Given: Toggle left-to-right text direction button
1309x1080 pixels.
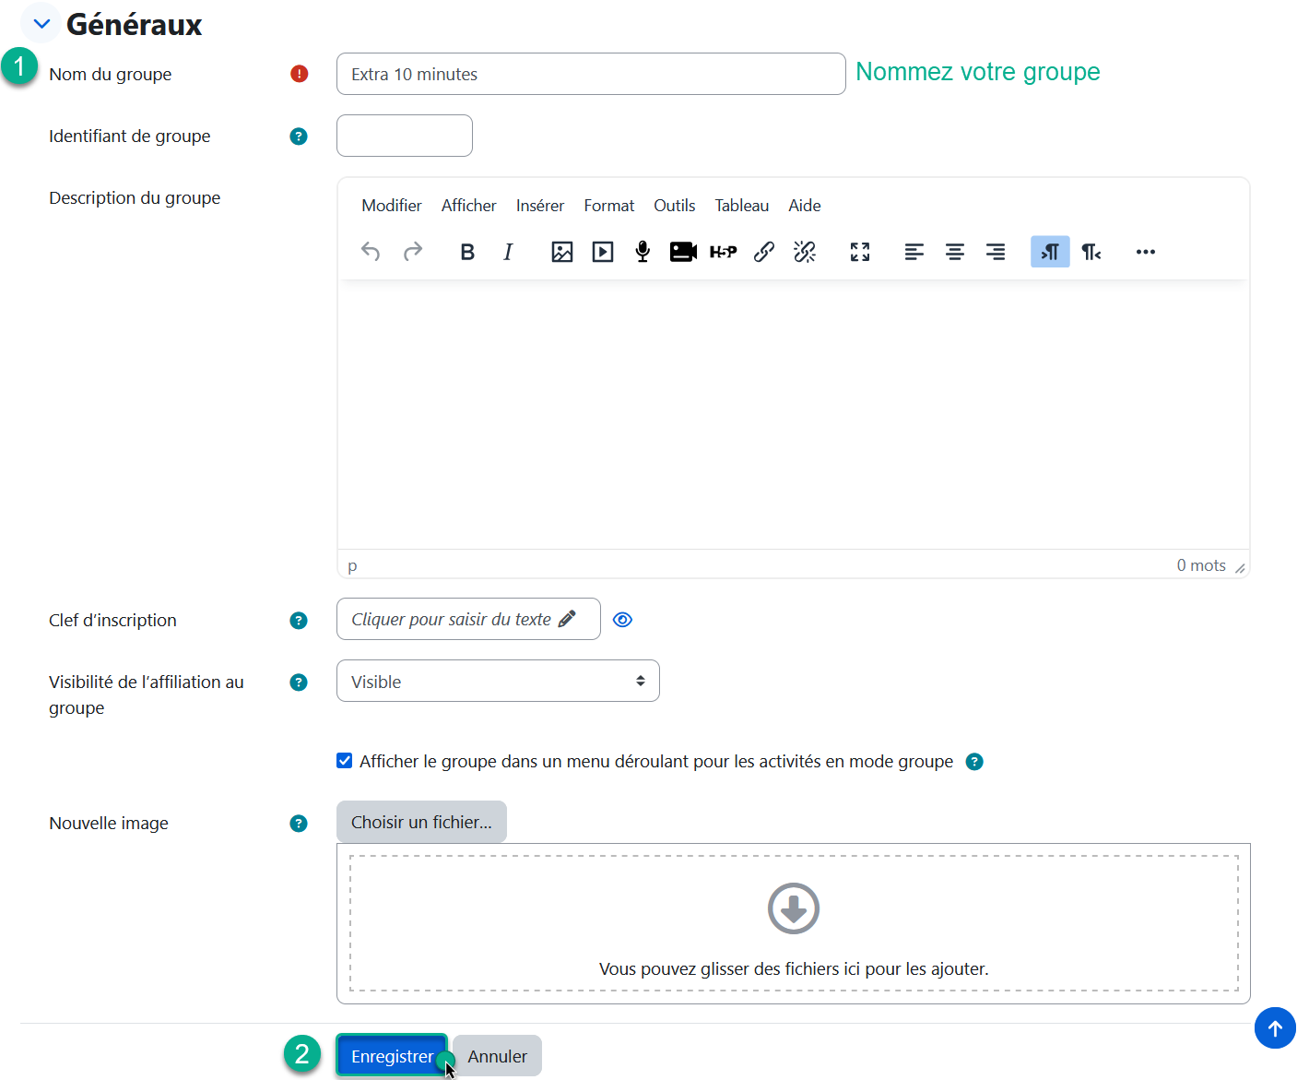Looking at the screenshot, I should point(1050,252).
